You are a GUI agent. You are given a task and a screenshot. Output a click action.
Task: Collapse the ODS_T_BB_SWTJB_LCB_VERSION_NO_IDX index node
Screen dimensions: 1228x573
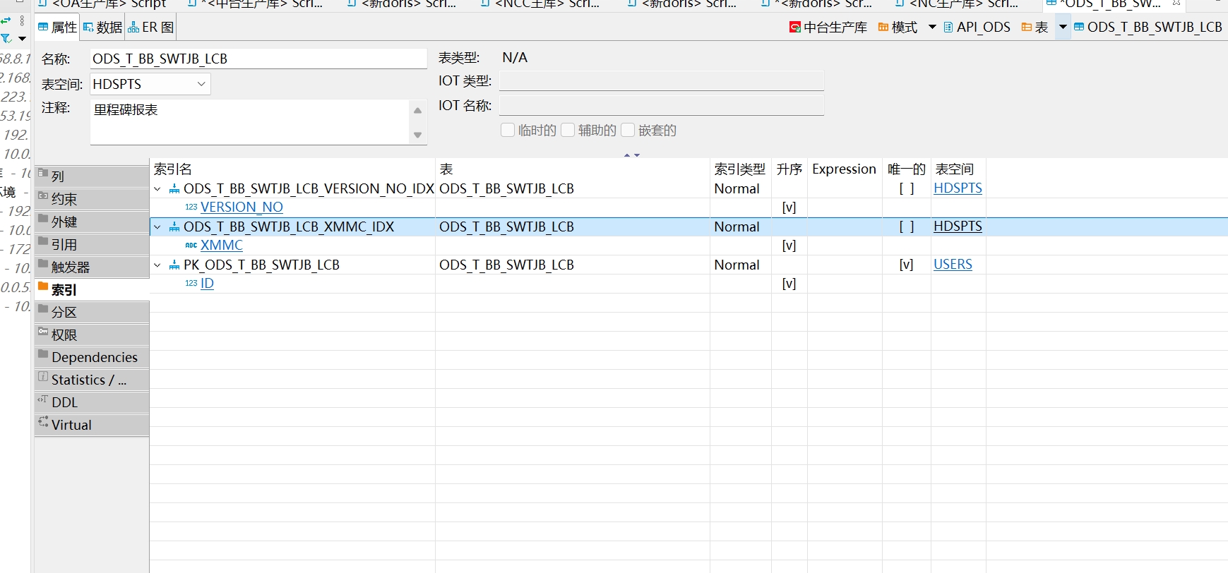pos(157,189)
